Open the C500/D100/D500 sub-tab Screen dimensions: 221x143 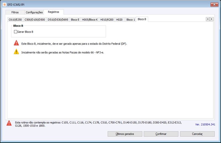click(x=35, y=20)
